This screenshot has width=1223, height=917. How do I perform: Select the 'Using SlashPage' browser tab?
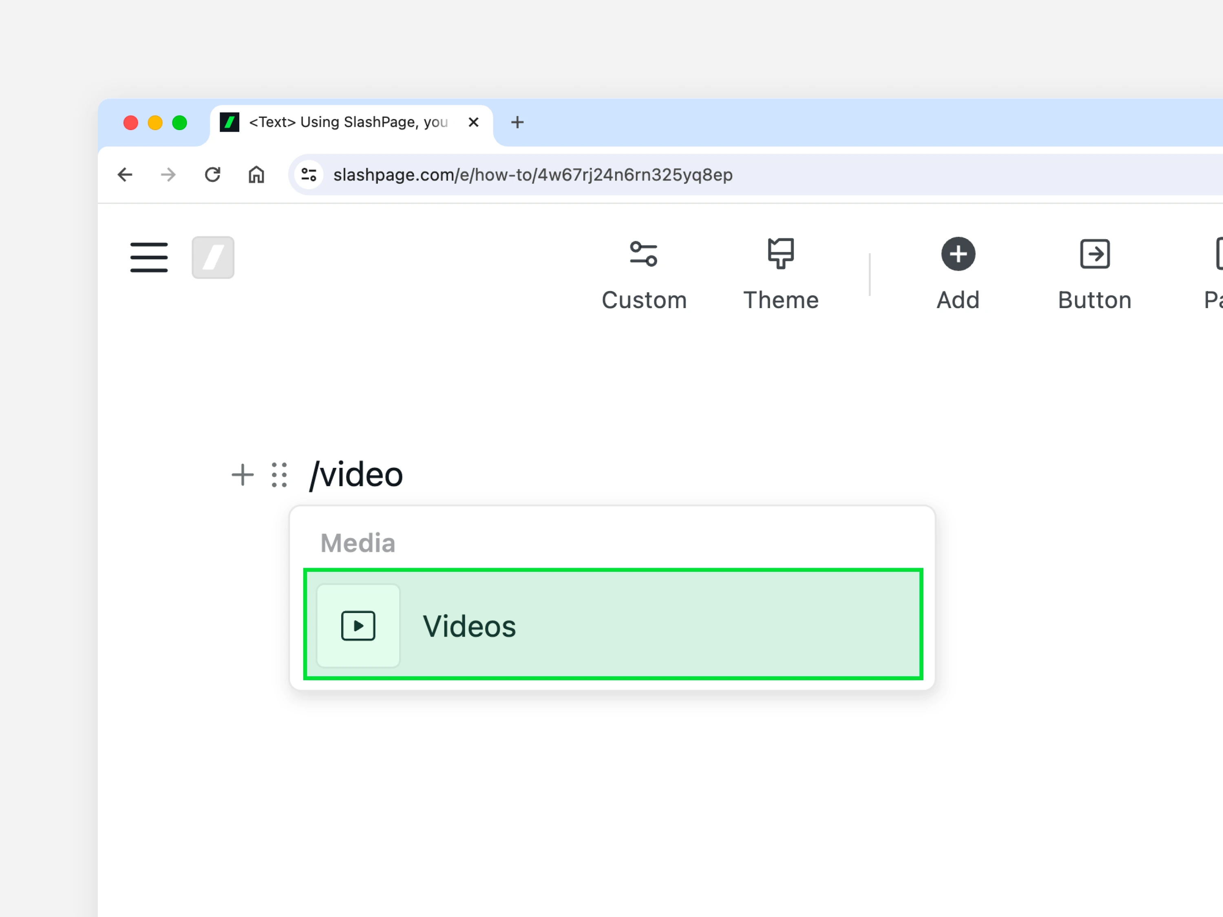click(x=352, y=122)
